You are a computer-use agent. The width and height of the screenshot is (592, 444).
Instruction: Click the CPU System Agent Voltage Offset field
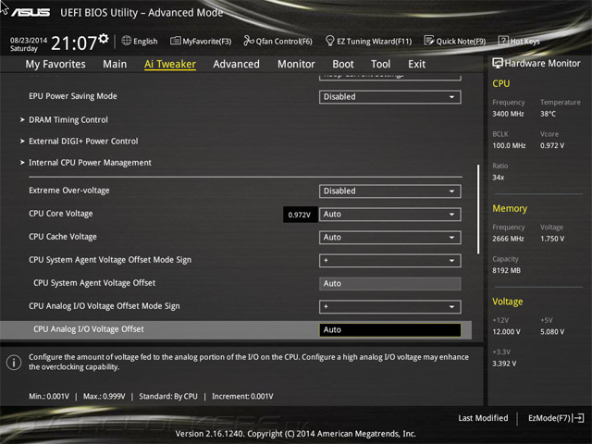[x=390, y=284]
